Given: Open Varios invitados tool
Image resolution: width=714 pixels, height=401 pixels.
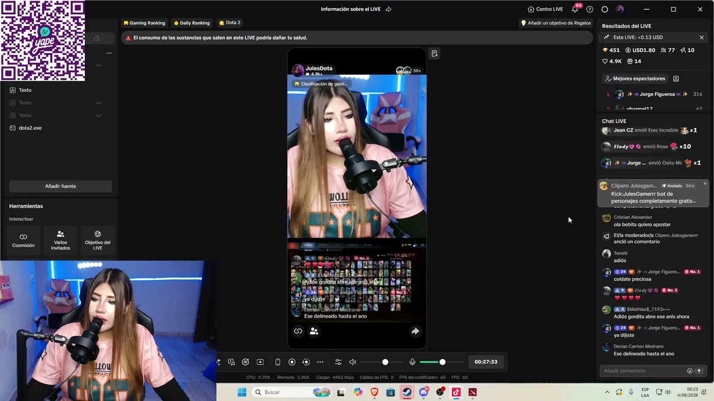Looking at the screenshot, I should (60, 241).
